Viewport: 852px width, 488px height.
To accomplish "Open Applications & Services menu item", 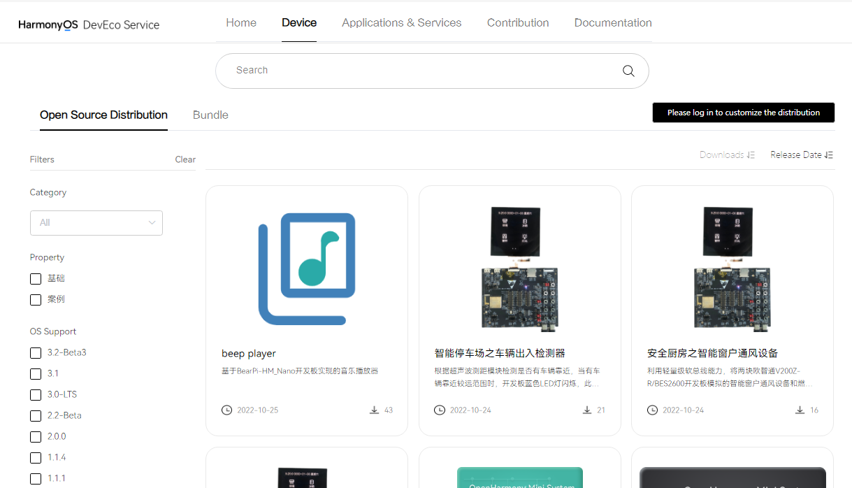I will pos(401,23).
